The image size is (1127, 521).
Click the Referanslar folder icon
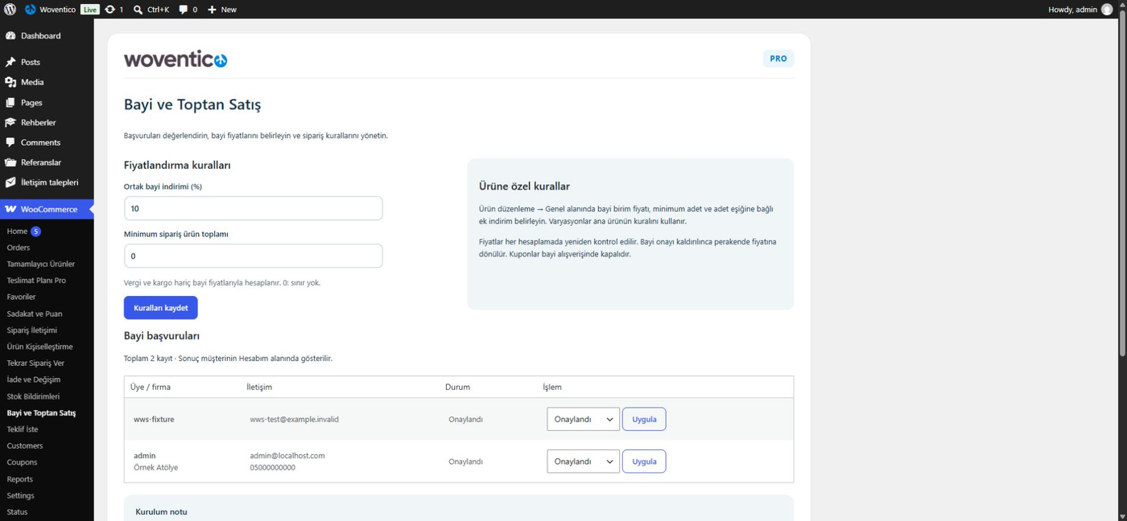coord(10,162)
